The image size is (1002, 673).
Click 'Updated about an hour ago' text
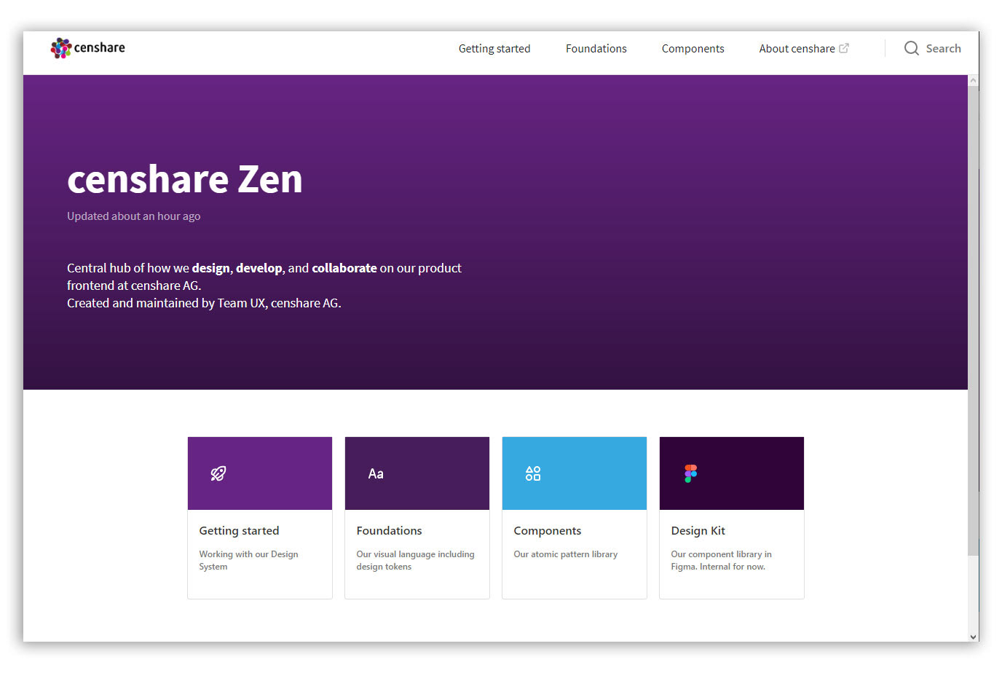tap(134, 216)
